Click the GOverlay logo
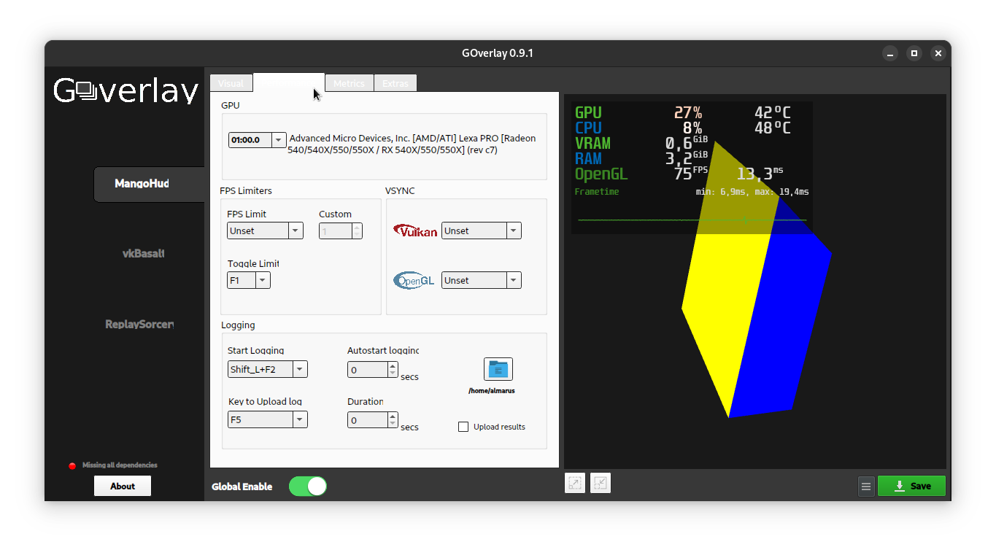Viewport: 996px width, 550px height. (126, 90)
